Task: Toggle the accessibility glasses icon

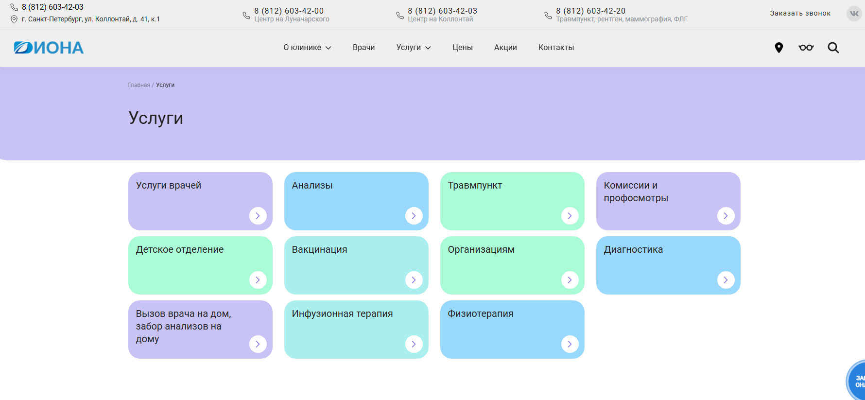Action: click(x=806, y=48)
